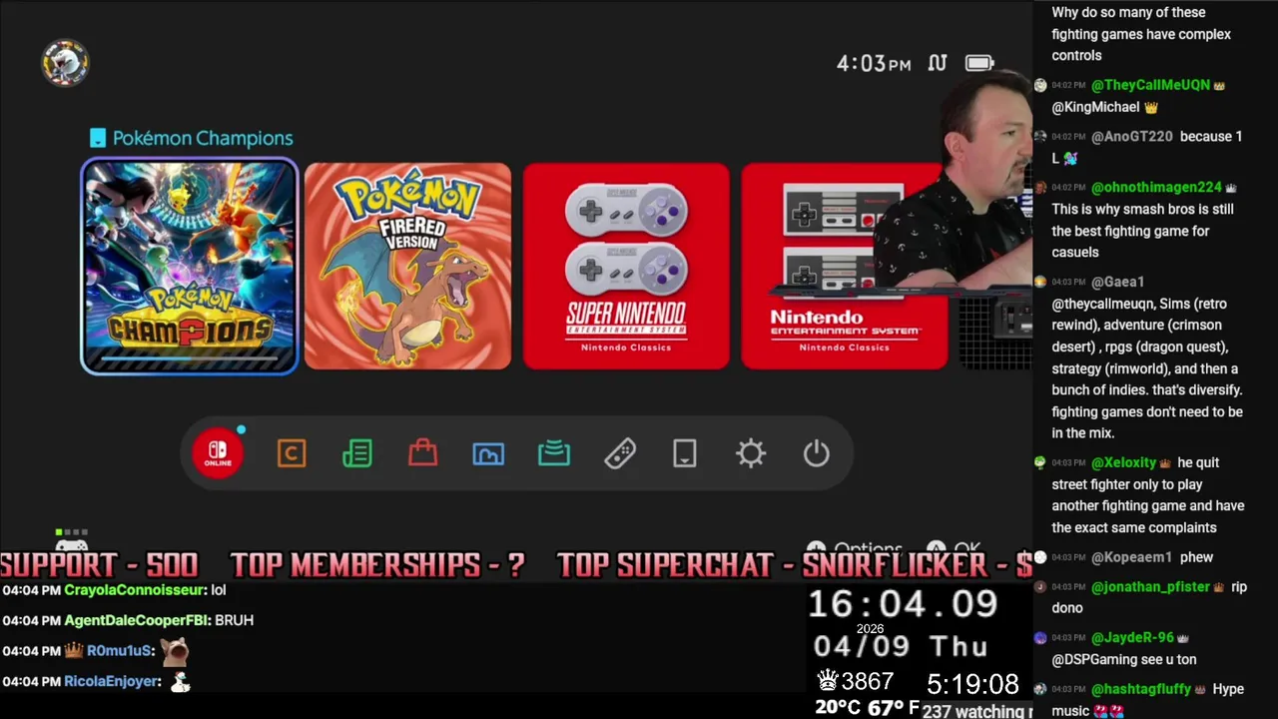
Task: Open the Pokémon FireRed Version game tile
Action: [407, 267]
